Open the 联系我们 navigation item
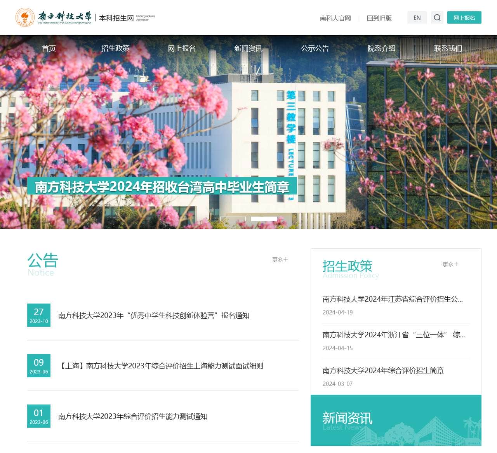The width and height of the screenshot is (497, 453). coord(448,49)
